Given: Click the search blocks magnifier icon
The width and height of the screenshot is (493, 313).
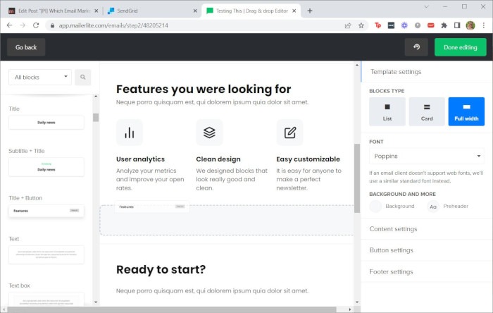Looking at the screenshot, I should (83, 77).
